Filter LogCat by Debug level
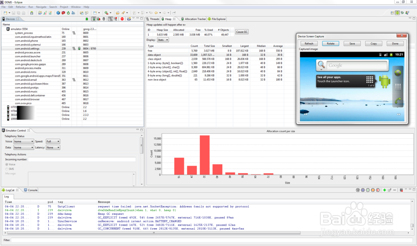The image size is (417, 246). point(363,190)
